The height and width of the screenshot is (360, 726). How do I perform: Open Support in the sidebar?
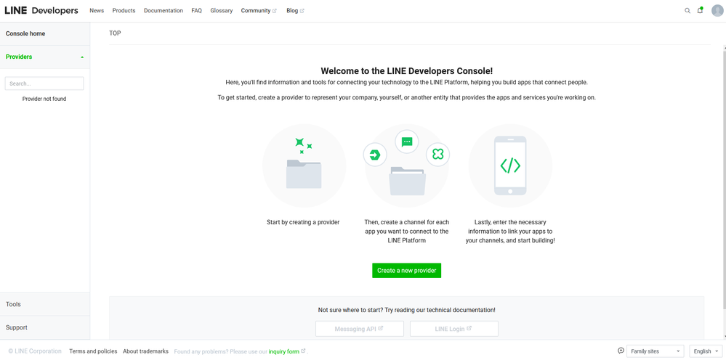(45, 327)
